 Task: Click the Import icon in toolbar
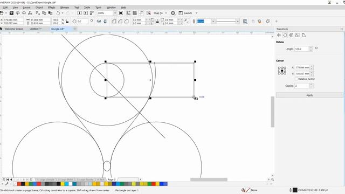point(79,13)
